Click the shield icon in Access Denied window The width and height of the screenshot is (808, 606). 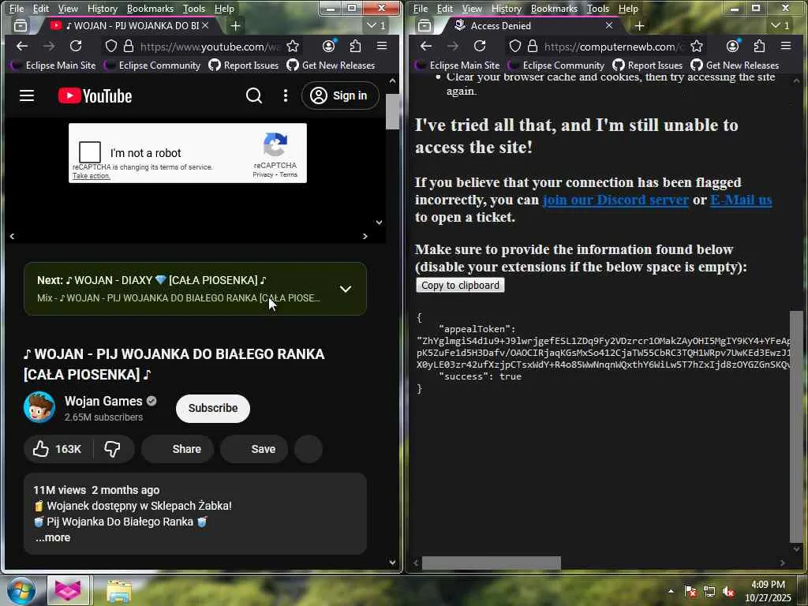pos(515,47)
